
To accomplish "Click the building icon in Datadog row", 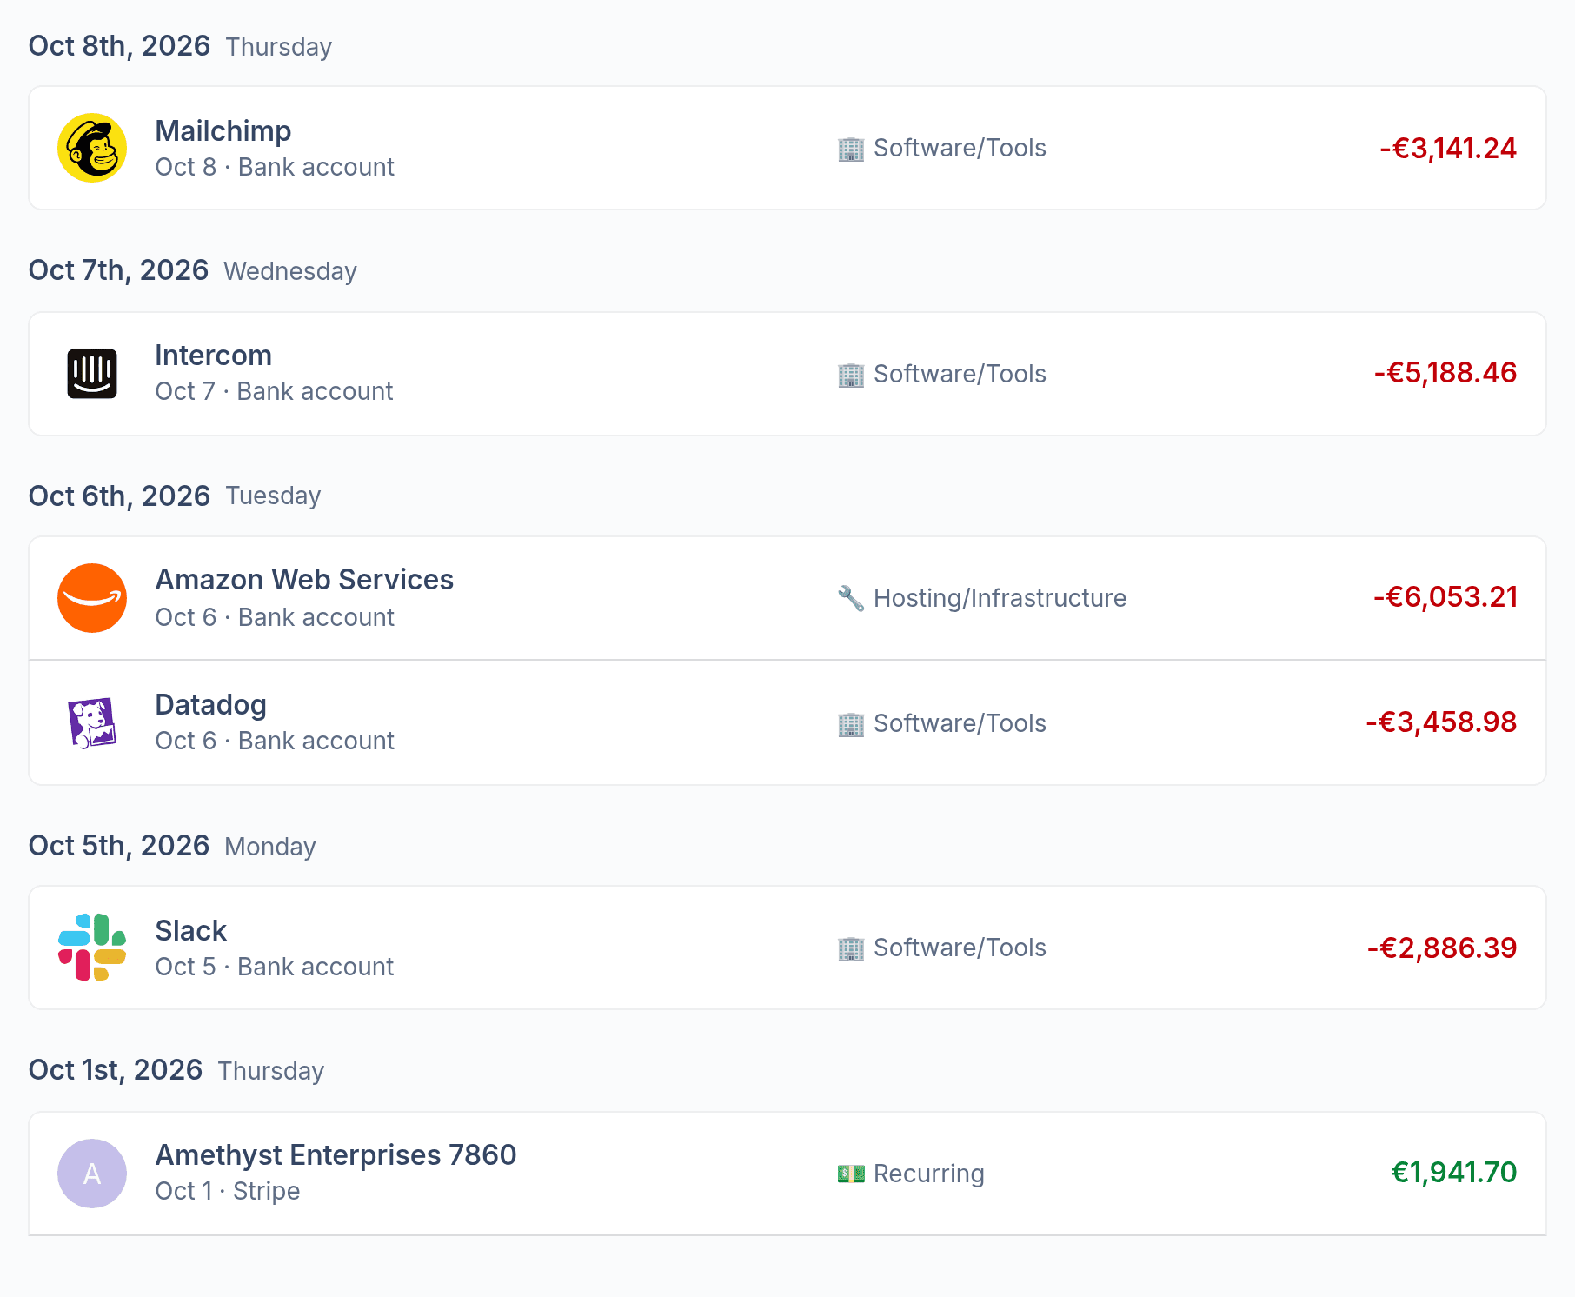I will [x=851, y=724].
